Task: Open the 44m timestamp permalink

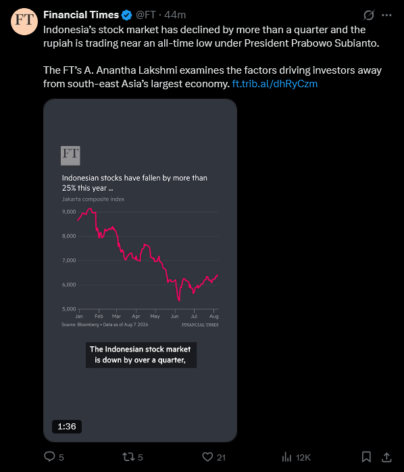Action: point(175,15)
